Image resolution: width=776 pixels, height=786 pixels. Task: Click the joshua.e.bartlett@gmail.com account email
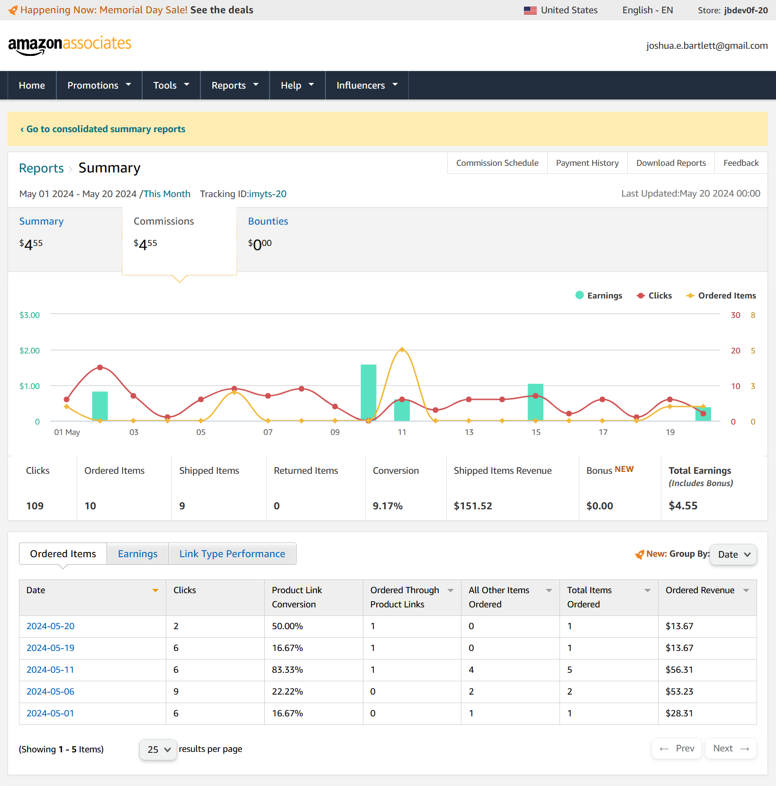click(707, 45)
